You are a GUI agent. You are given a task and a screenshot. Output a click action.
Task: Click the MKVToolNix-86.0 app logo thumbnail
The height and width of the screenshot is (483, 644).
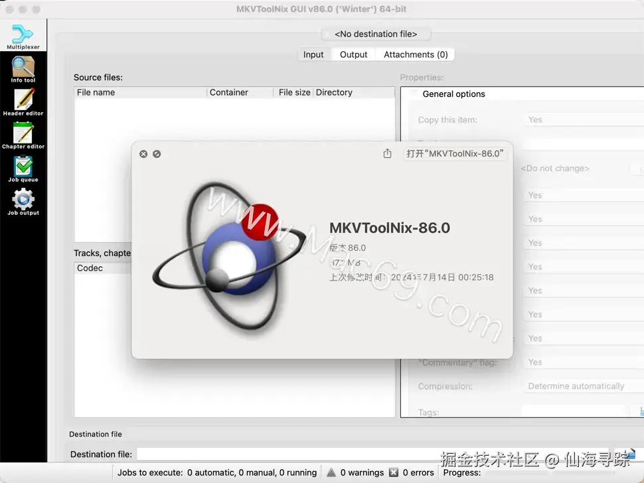coord(229,255)
